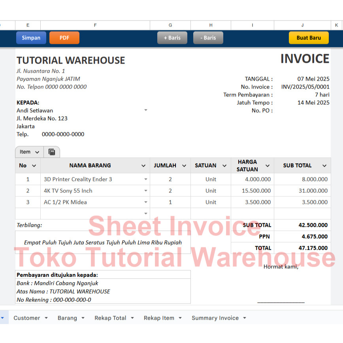This screenshot has height=343, width=343.
Task: Open dropdown in the empty item row
Action: point(146,213)
